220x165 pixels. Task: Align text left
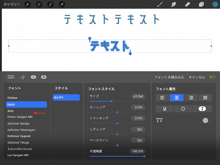coord(163,98)
